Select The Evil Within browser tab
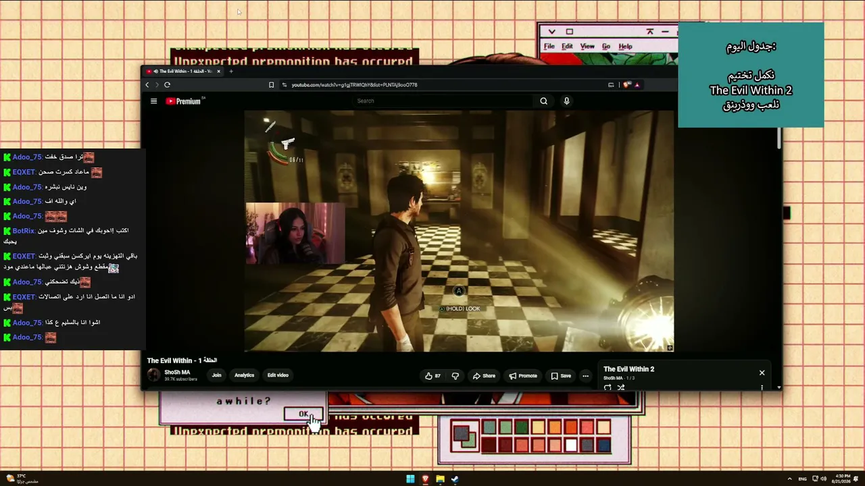 tap(183, 71)
